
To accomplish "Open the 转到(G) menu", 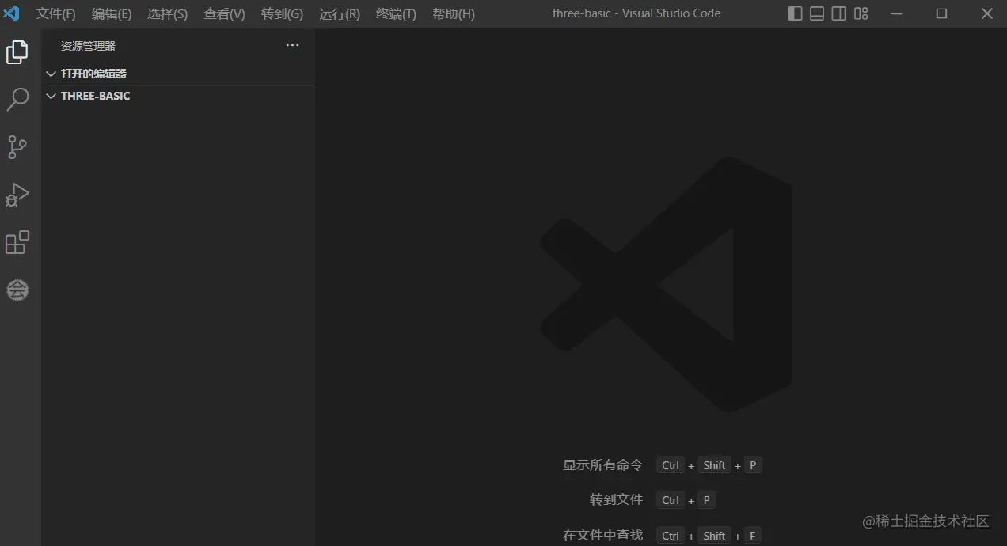I will pos(282,14).
